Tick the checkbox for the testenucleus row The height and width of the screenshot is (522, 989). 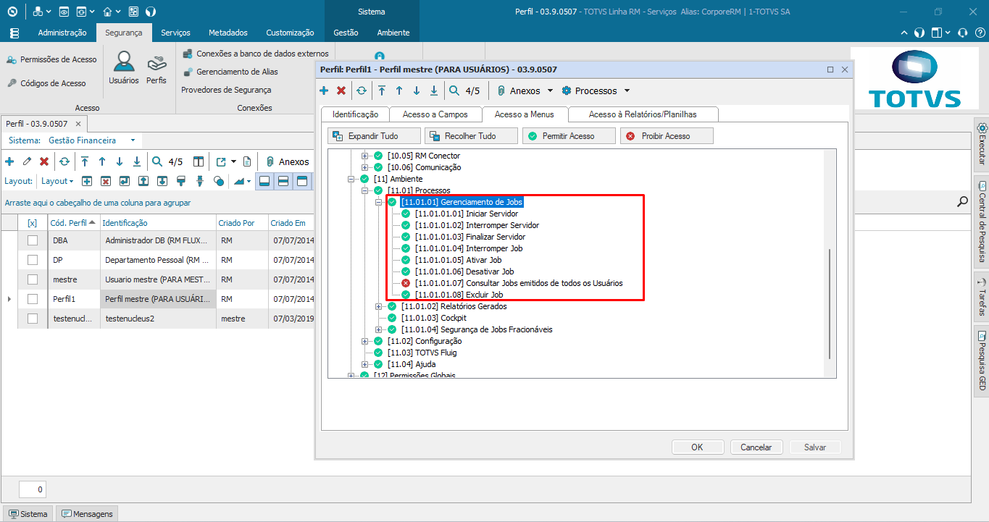(x=33, y=319)
